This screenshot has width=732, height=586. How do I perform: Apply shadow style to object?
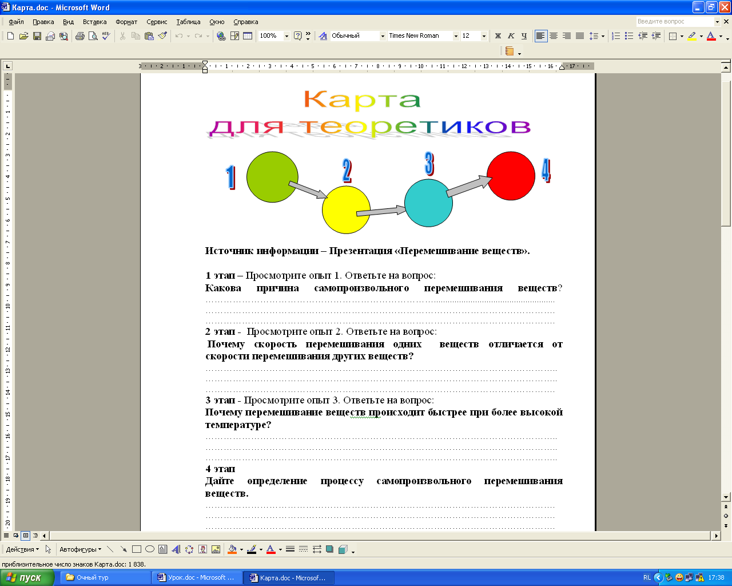329,549
